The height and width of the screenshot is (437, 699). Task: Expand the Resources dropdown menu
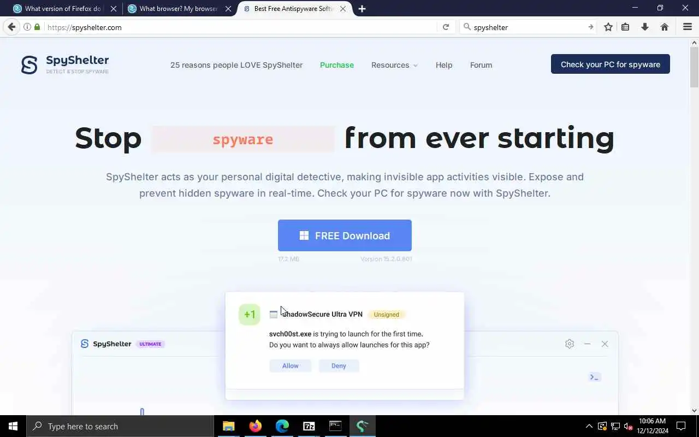point(394,65)
